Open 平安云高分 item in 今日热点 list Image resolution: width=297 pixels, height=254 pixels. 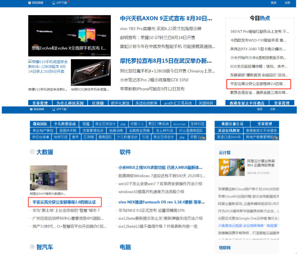[x=258, y=84]
